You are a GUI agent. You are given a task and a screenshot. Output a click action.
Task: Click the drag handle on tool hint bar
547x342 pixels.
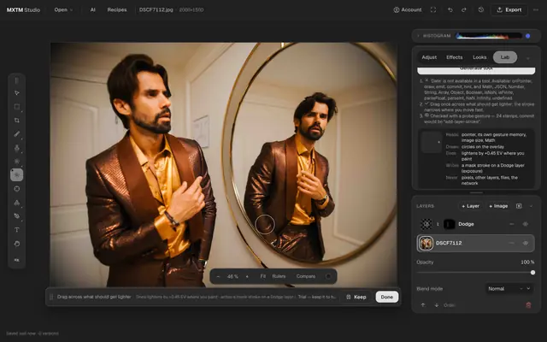(x=51, y=297)
